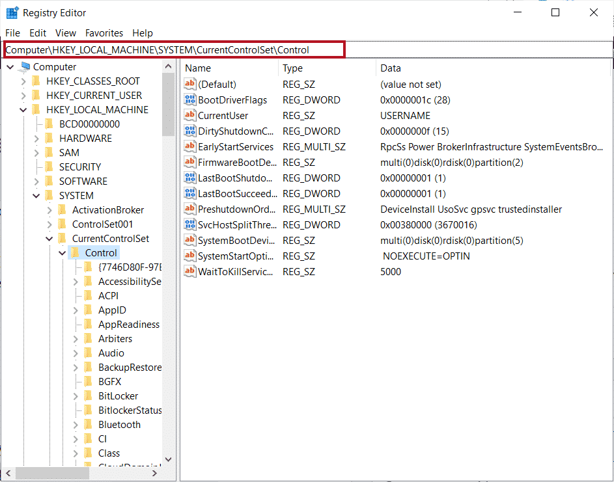The image size is (614, 482).
Task: Select the FirmwareBootDe... value icon
Action: [190, 162]
